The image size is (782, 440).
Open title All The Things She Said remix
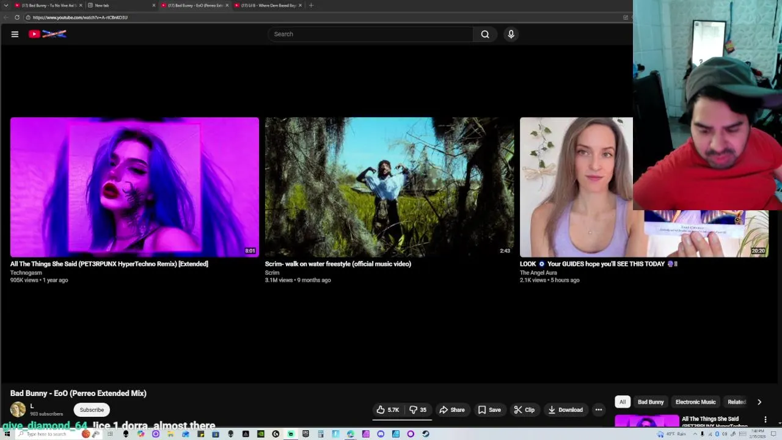pos(109,264)
